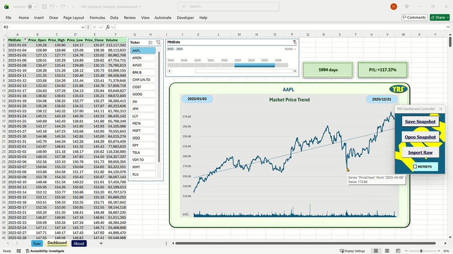
Task: Switch to the Raw sheet tab
Action: click(x=37, y=244)
